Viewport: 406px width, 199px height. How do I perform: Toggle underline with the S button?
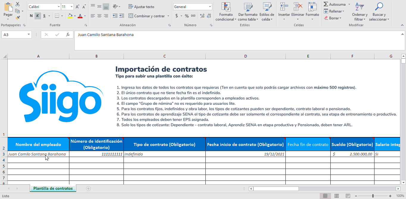(44, 16)
